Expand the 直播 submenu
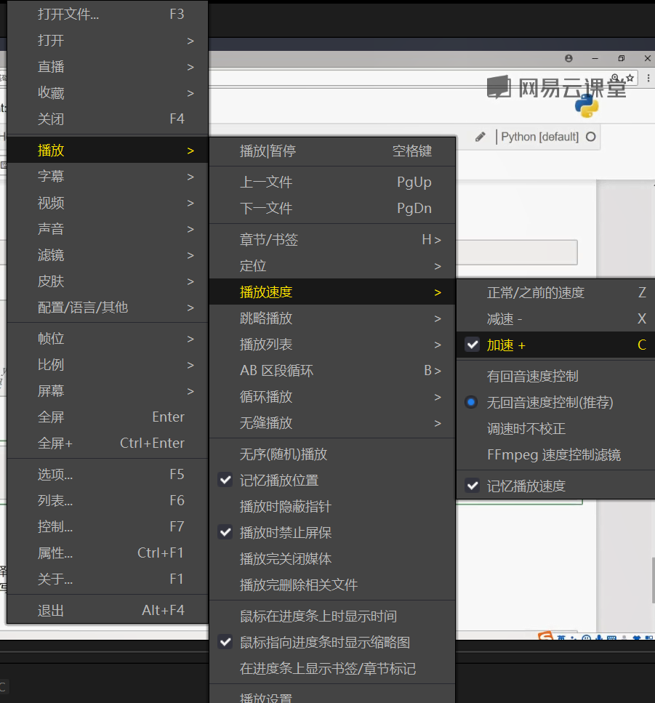655x703 pixels. tap(108, 67)
